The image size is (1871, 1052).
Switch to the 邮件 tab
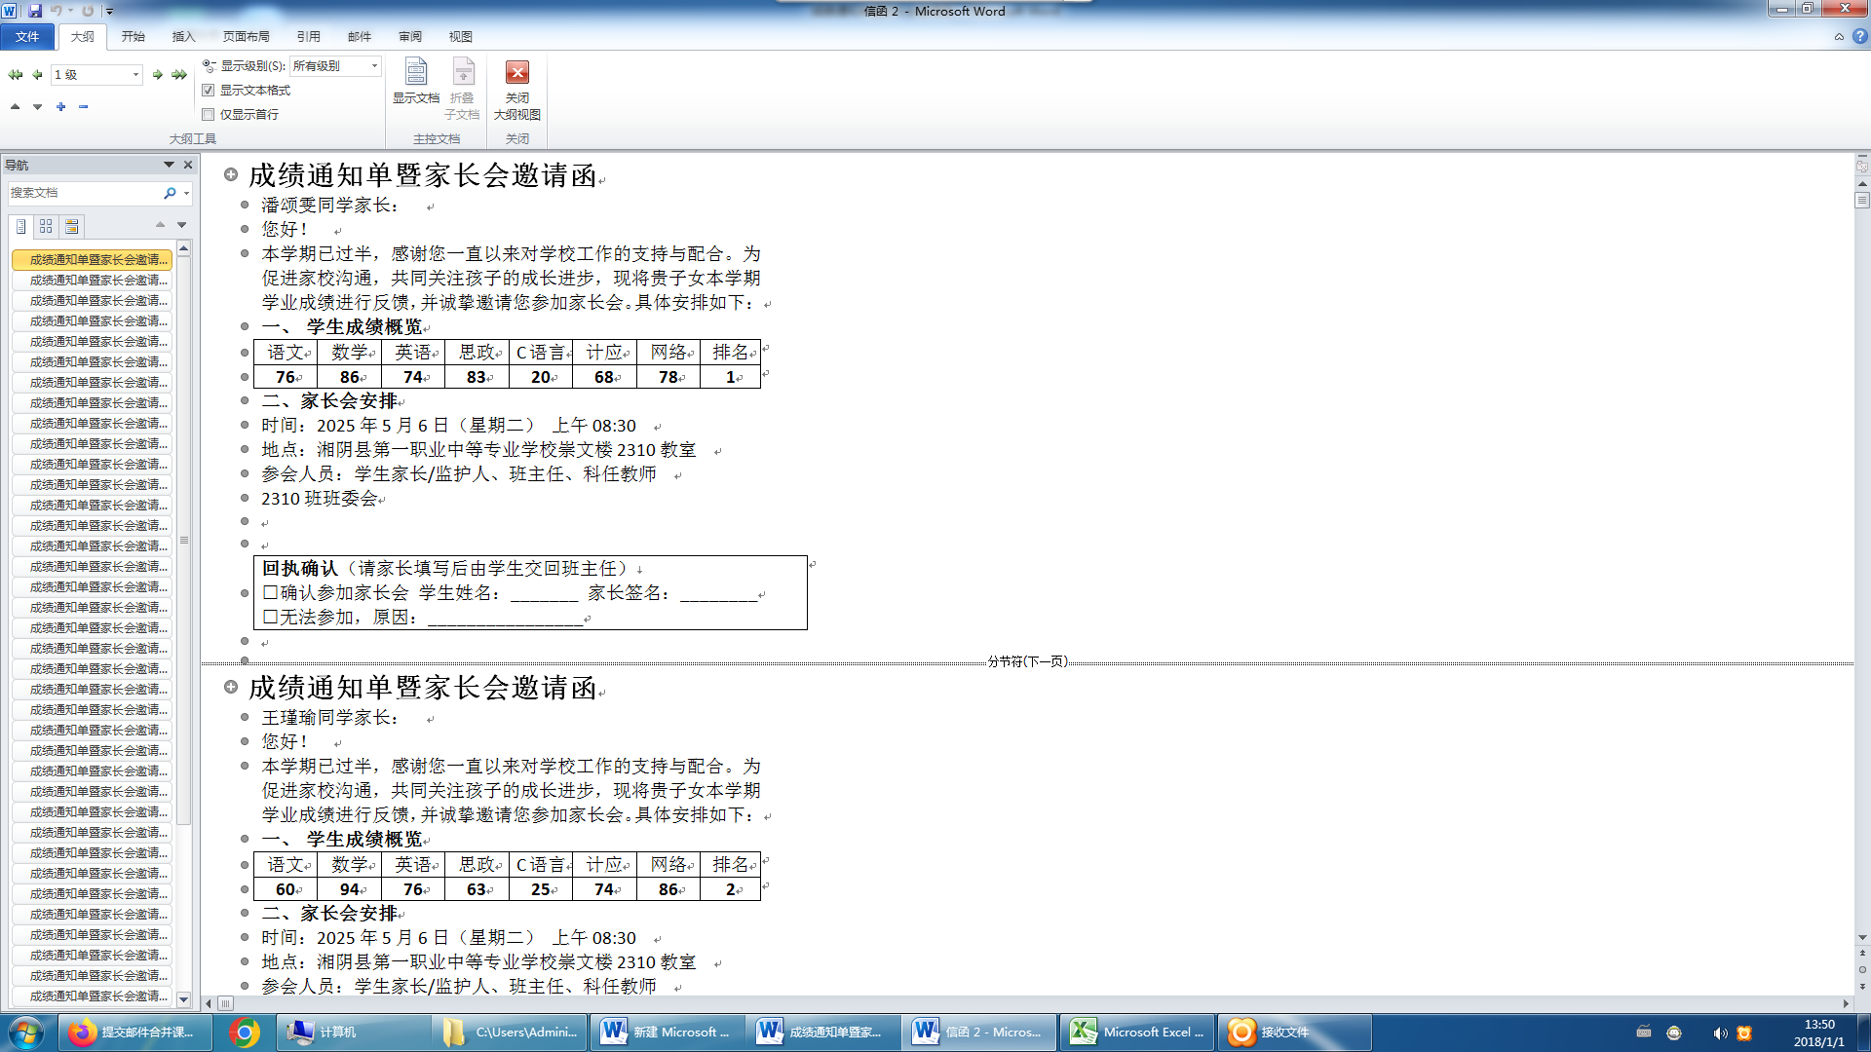[360, 37]
